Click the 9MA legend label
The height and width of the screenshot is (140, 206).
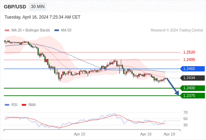[x=32, y=105]
